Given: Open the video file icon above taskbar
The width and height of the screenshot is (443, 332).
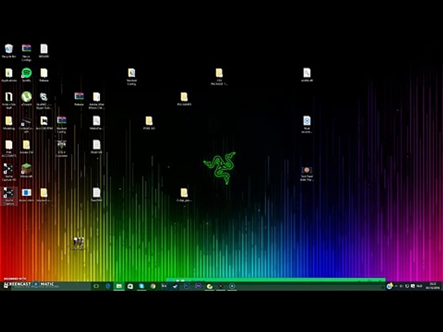Looking at the screenshot, I should [78, 243].
